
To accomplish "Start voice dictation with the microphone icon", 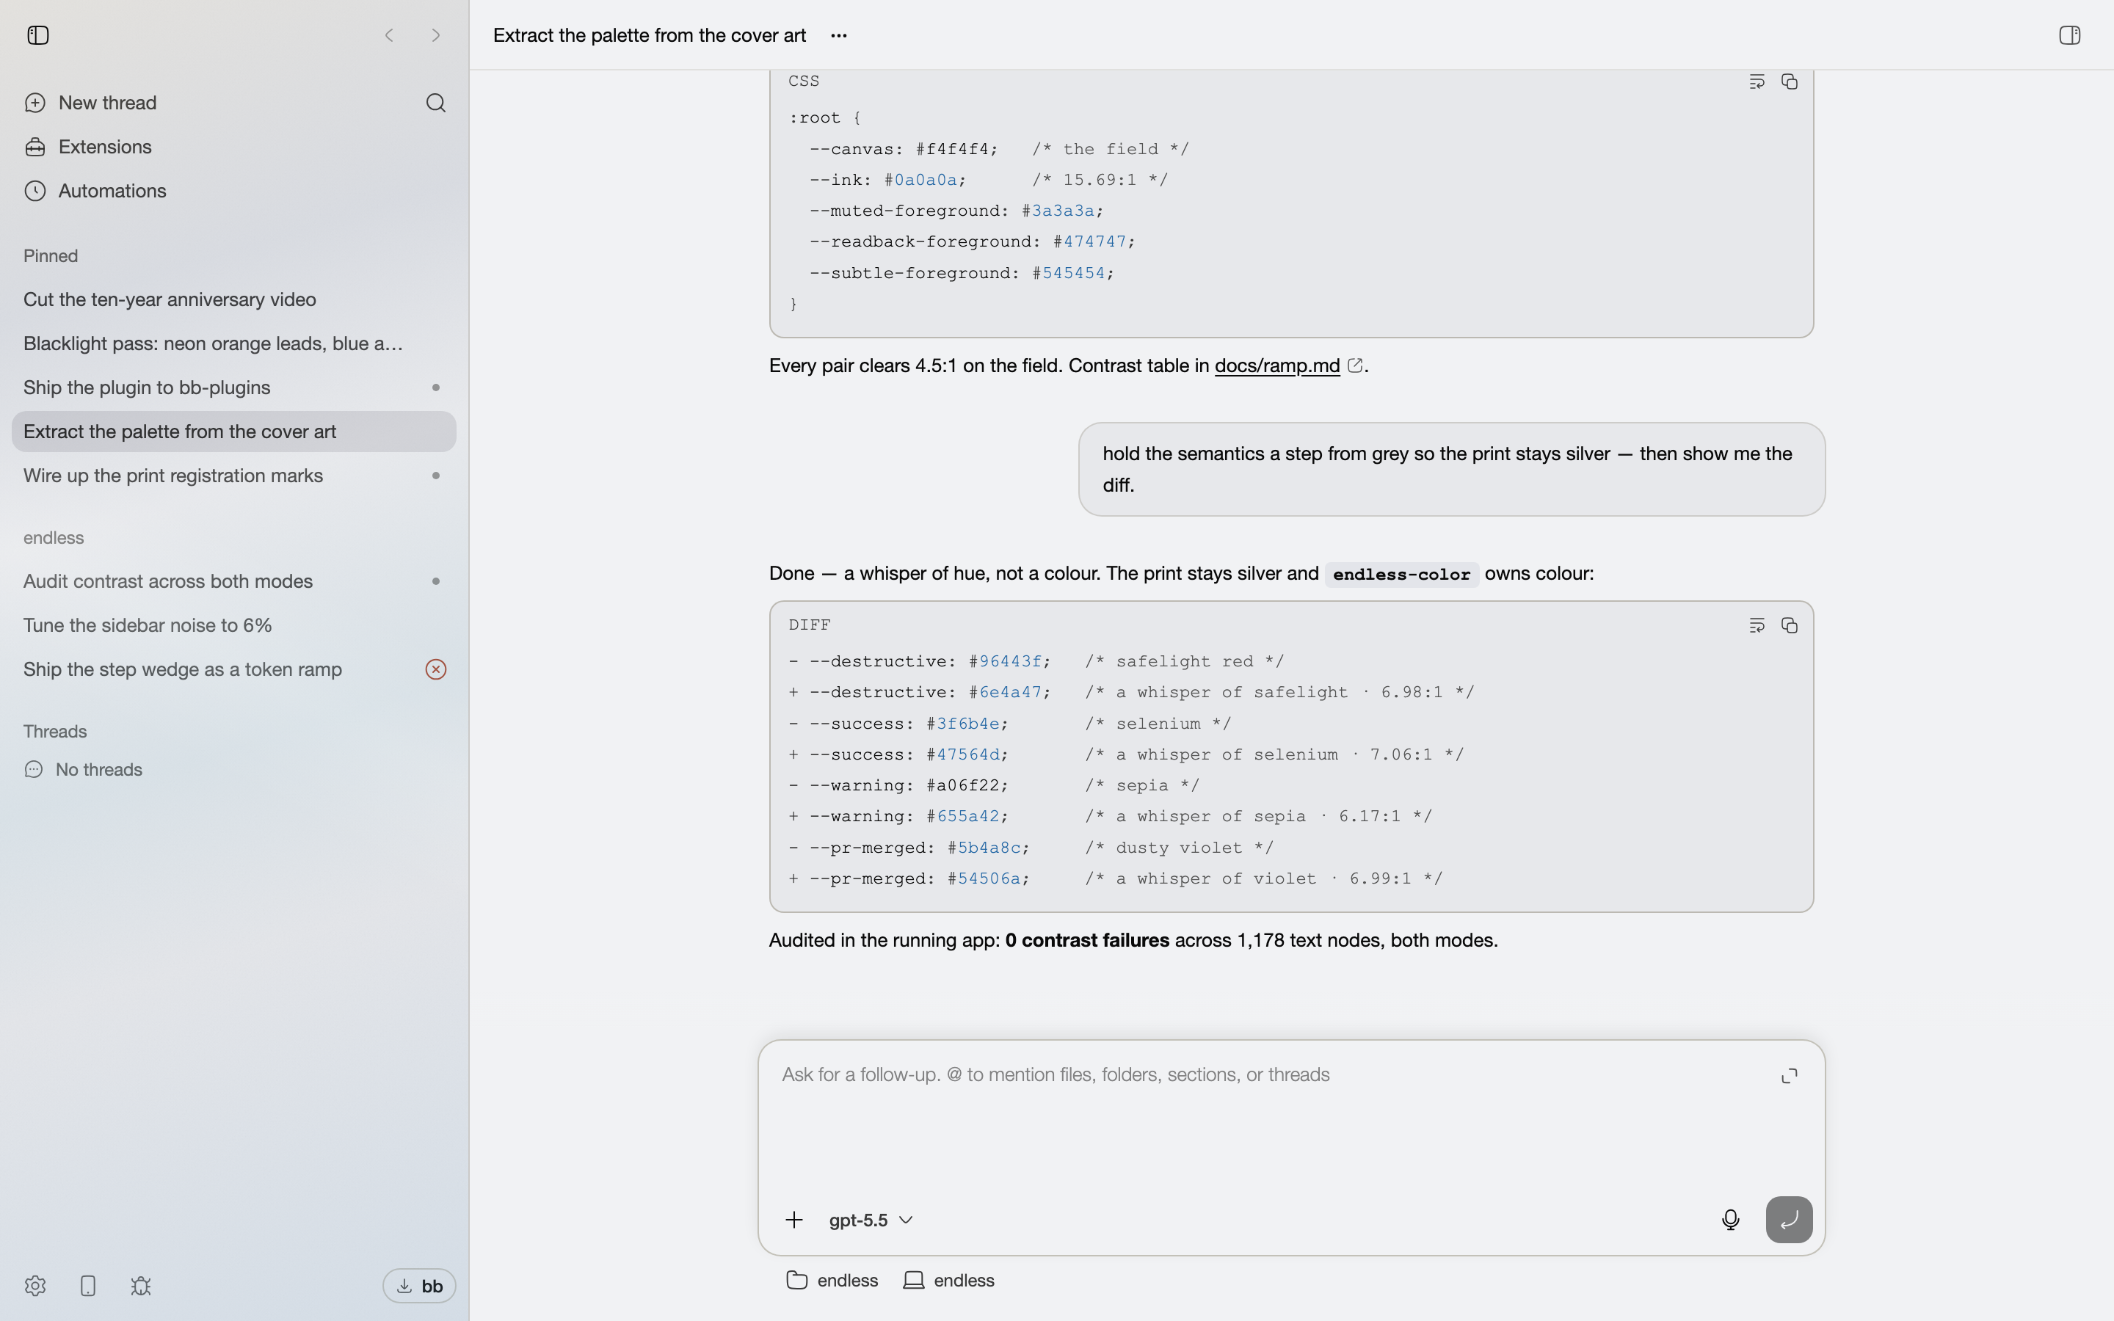I will point(1729,1220).
